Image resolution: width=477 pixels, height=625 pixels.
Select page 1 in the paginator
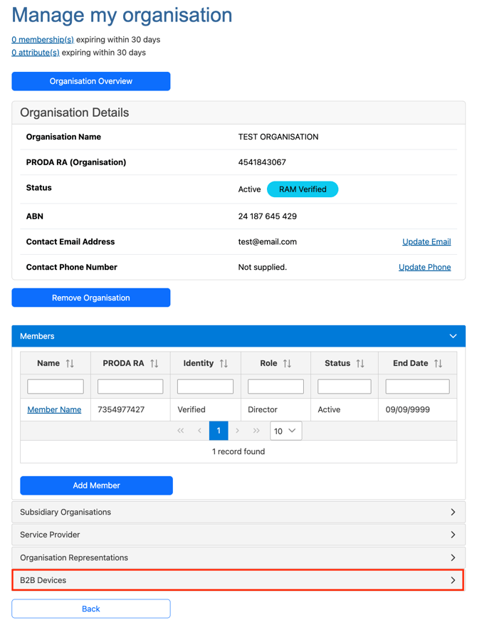click(x=219, y=431)
